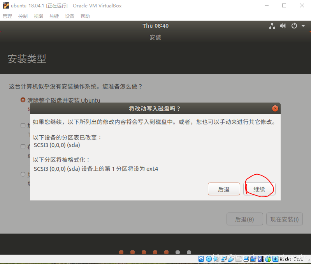Screen dimensions: 311x264
Task: Click the wired network icon in Ubuntu top bar
Action: pos(272,26)
